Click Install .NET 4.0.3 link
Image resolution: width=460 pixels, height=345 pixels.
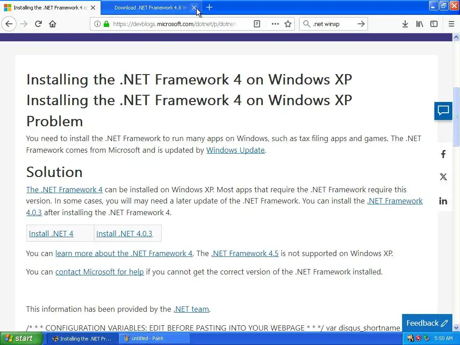coord(124,234)
